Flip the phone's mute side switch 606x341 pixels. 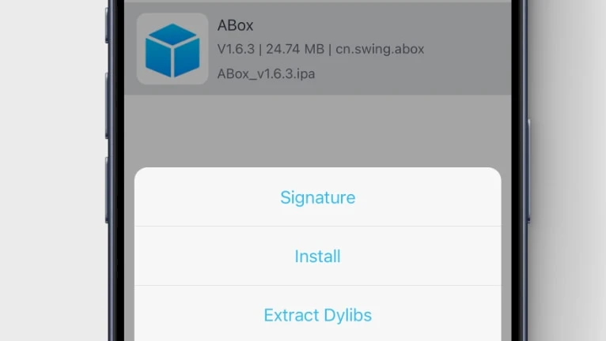pos(107,24)
